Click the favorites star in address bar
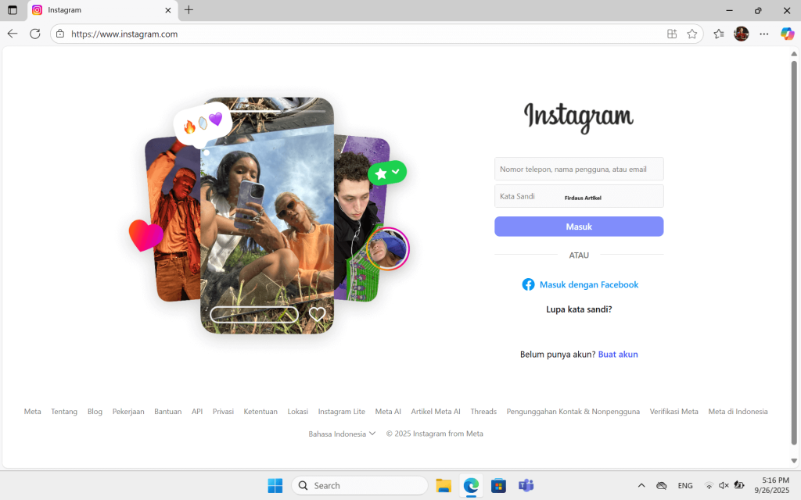This screenshot has width=801, height=500. (x=691, y=34)
